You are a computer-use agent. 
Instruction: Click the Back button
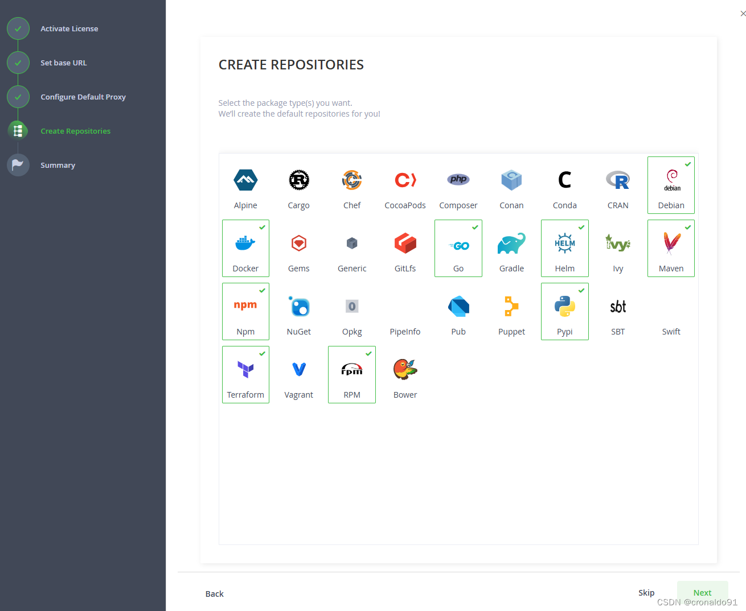click(215, 594)
